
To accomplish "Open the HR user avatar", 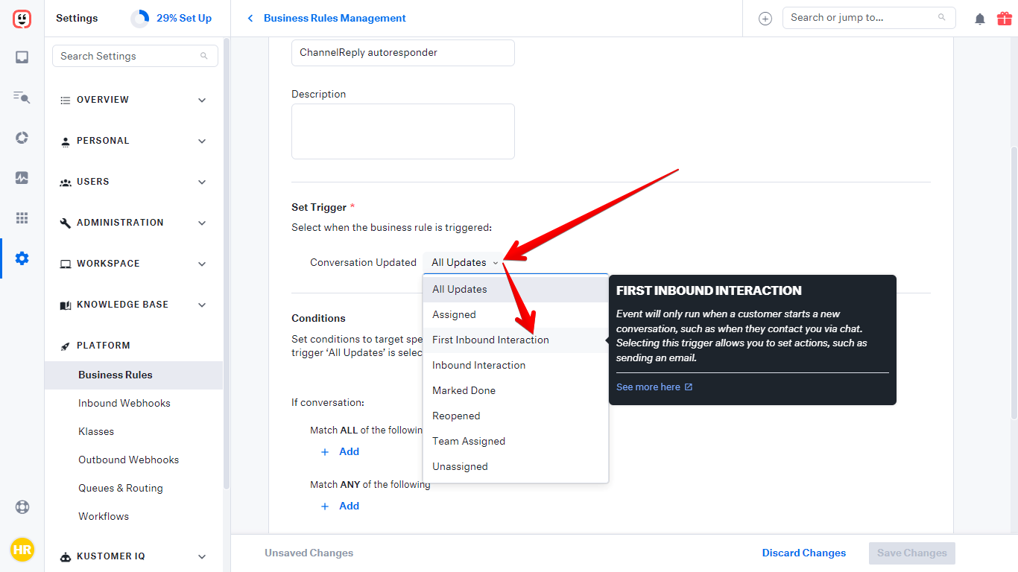I will [x=22, y=550].
